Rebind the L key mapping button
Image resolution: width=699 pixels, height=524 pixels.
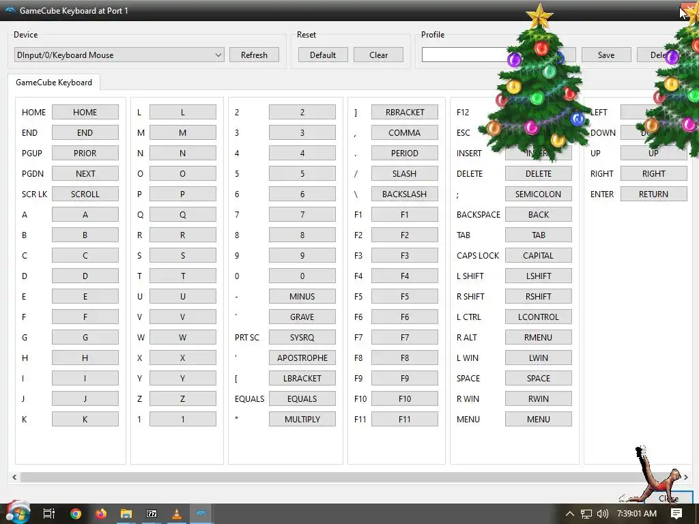[x=183, y=113]
